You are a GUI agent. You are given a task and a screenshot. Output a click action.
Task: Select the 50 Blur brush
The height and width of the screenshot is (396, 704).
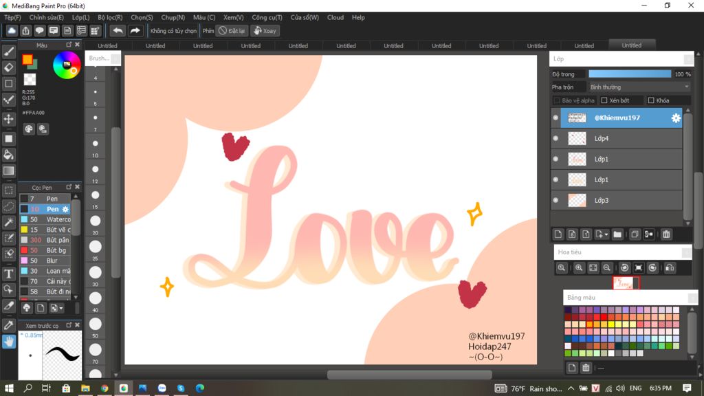point(45,261)
